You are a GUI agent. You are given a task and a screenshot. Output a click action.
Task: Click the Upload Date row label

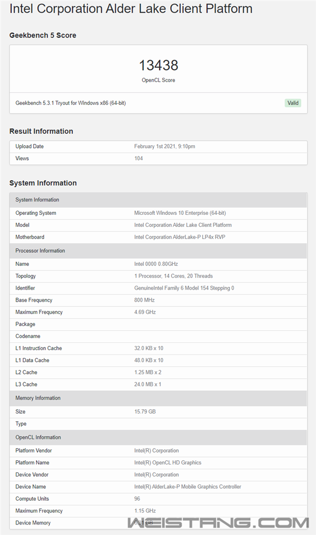[x=29, y=146]
